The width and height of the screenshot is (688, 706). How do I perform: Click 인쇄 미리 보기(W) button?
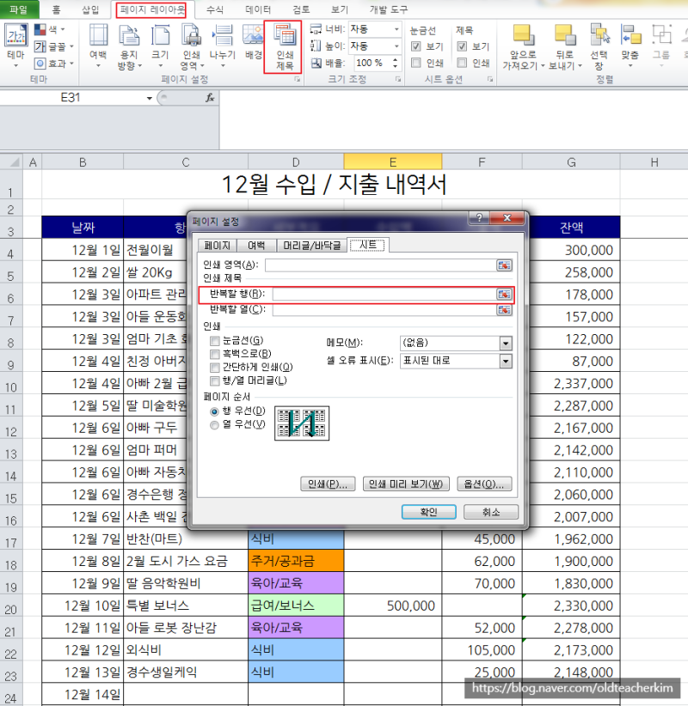pyautogui.click(x=406, y=484)
